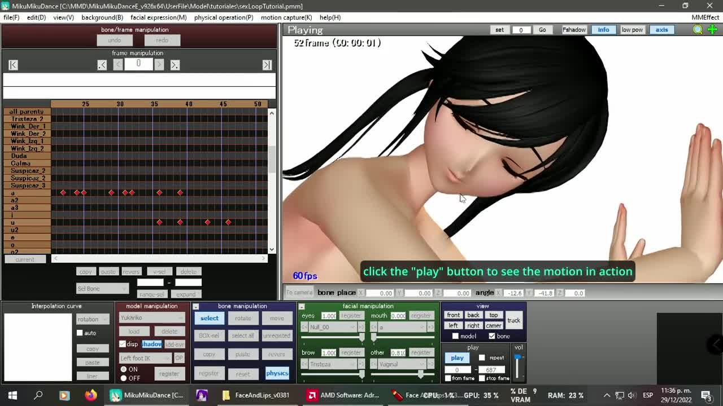Open the Windows taskbar search
The width and height of the screenshot is (723, 406).
pyautogui.click(x=38, y=395)
